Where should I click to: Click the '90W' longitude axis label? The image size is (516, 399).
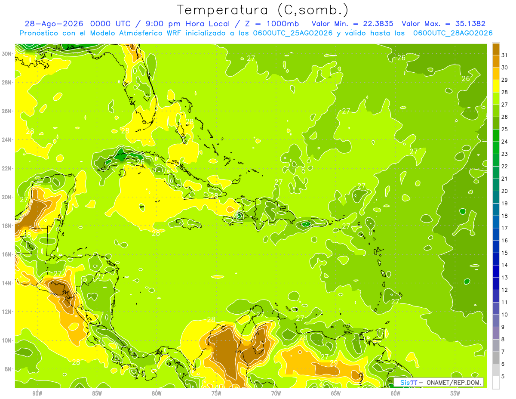coord(37,393)
